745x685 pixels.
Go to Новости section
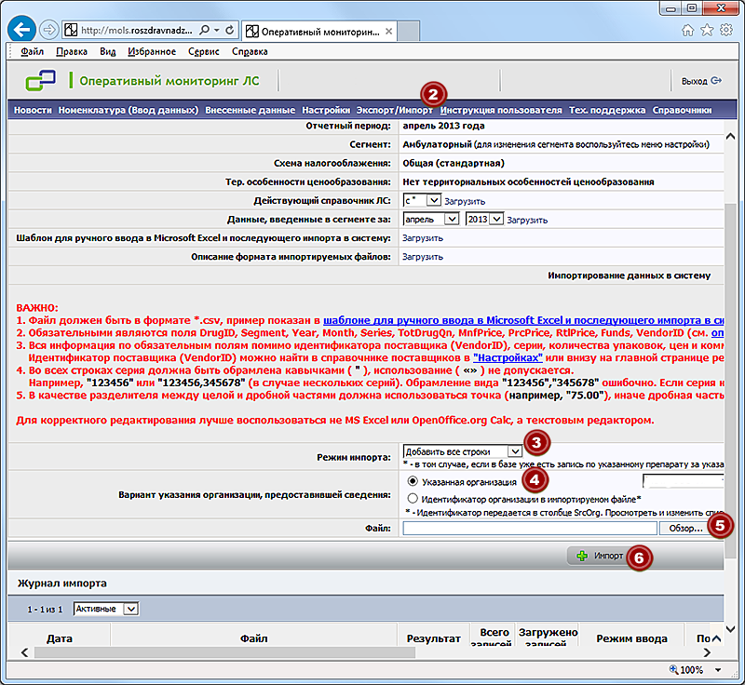[33, 110]
